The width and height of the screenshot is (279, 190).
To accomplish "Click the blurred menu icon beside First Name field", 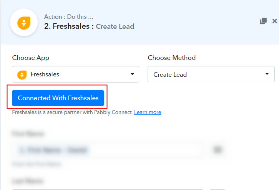I will click(218, 150).
